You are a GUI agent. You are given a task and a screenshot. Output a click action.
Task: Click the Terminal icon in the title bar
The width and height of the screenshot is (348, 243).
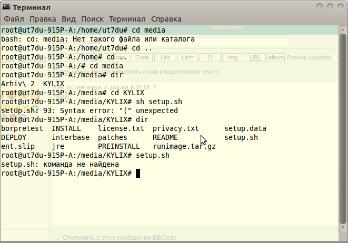point(6,7)
